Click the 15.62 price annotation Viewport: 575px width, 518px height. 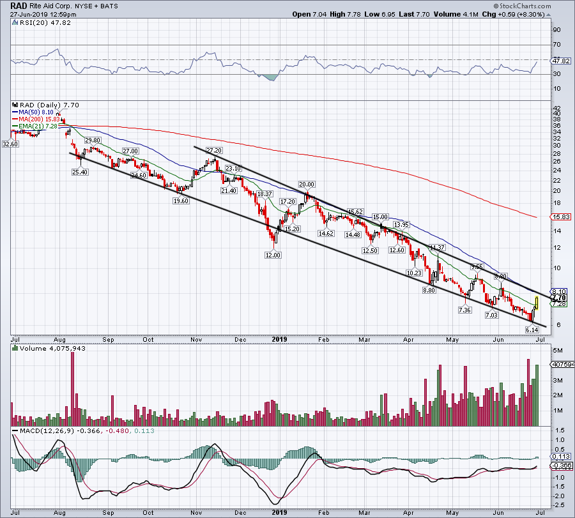click(355, 212)
